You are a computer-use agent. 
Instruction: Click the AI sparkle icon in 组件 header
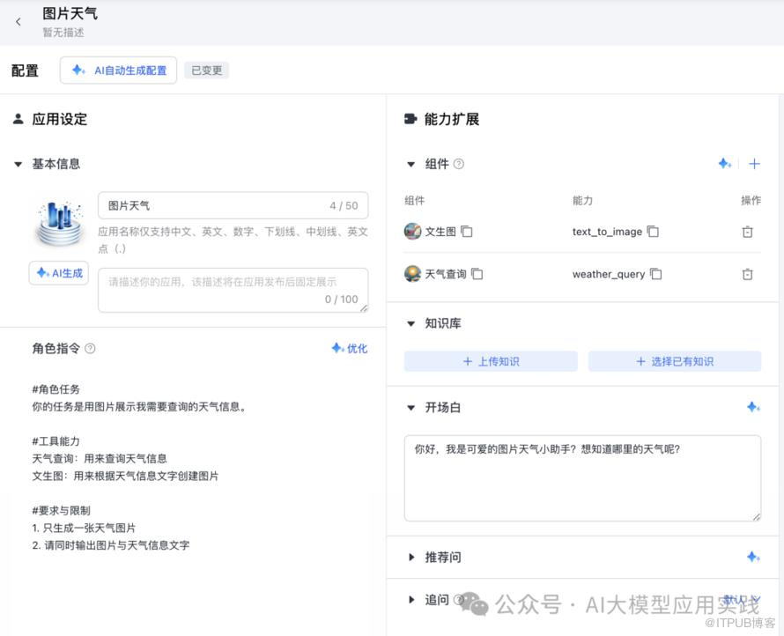point(724,164)
